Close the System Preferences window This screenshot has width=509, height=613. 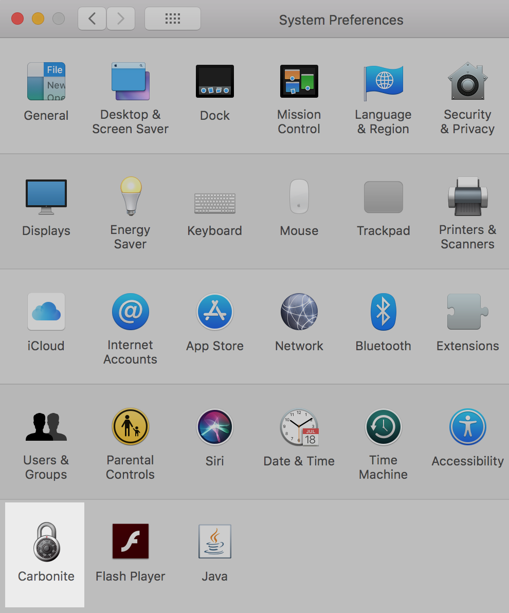tap(17, 19)
